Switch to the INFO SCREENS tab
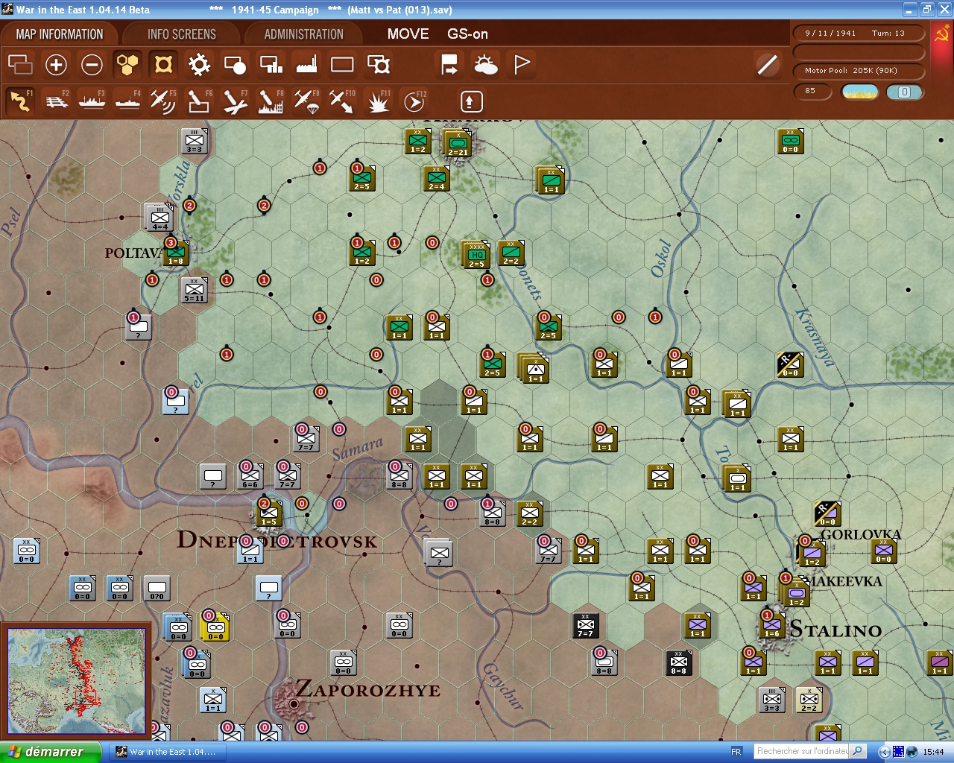The width and height of the screenshot is (954, 763). 181,34
